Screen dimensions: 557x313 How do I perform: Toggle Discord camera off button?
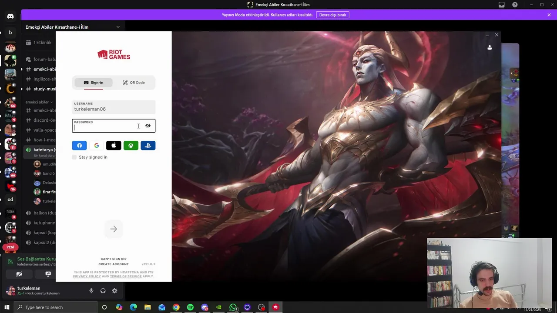19,274
